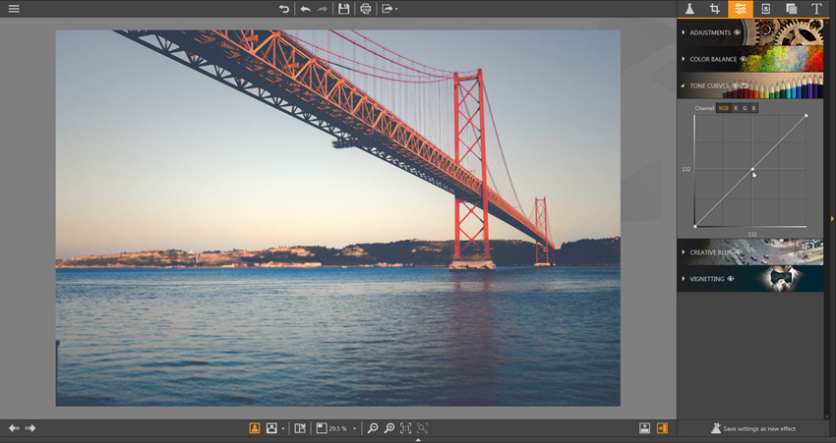The height and width of the screenshot is (443, 836).
Task: Go to the next photo
Action: pyautogui.click(x=30, y=428)
